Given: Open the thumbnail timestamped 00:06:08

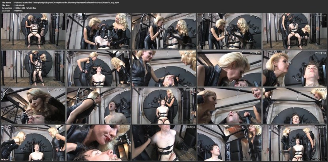Looking at the screenshot, I should tap(164, 105).
